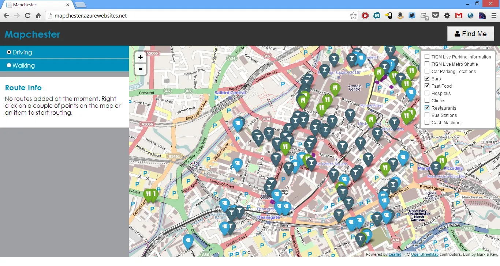Image resolution: width=500 pixels, height=266 pixels.
Task: Click the map zoom in plus button
Action: click(x=141, y=57)
